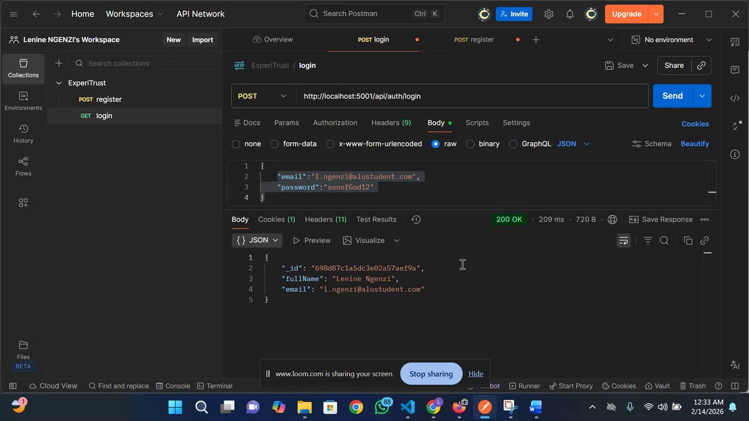The image size is (749, 421).
Task: View the Test Results response tab
Action: click(376, 219)
